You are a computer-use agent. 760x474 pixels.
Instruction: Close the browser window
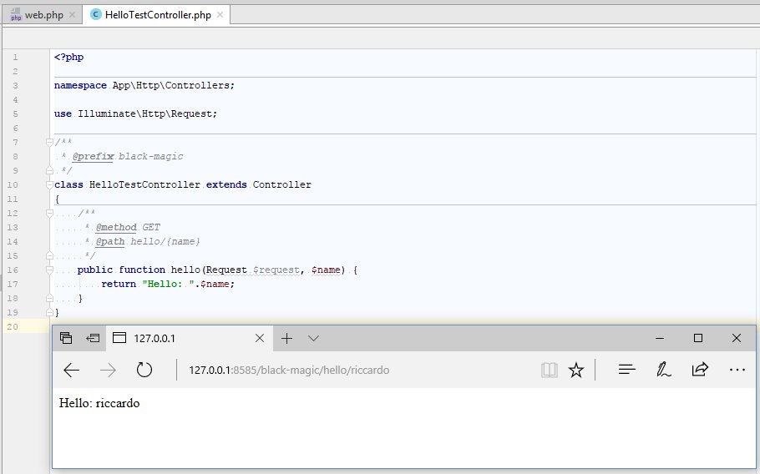(737, 339)
